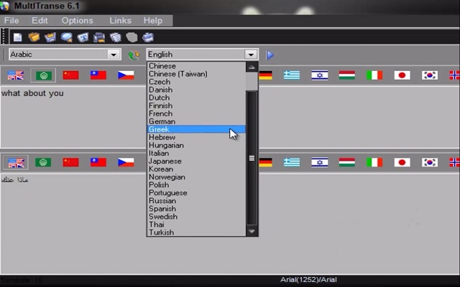
Task: Click the language list scrollbar up arrow
Action: point(252,67)
